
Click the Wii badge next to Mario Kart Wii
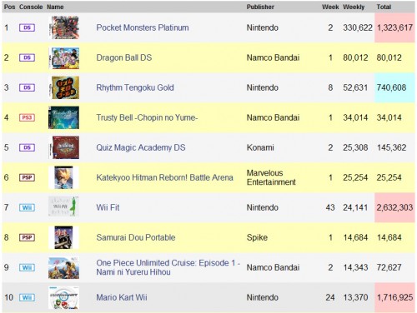click(27, 297)
